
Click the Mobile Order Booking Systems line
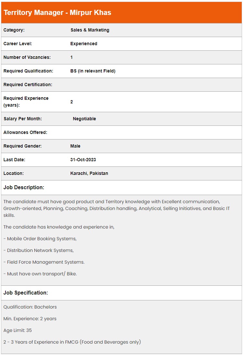[x=40, y=239]
